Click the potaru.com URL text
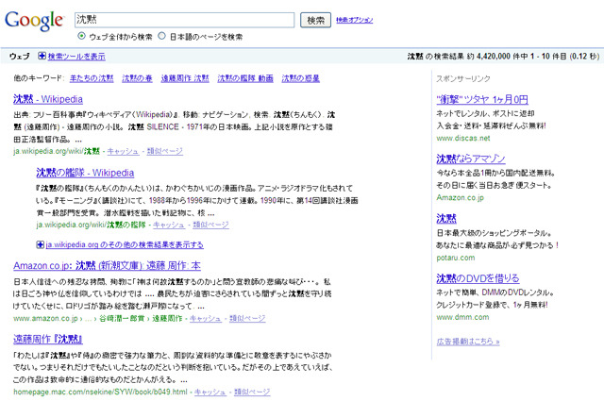 point(456,258)
